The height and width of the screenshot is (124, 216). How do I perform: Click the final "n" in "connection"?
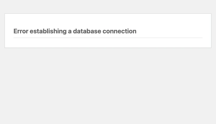[134, 31]
